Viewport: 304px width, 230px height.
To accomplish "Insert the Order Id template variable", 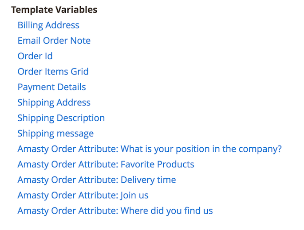I will coord(35,56).
